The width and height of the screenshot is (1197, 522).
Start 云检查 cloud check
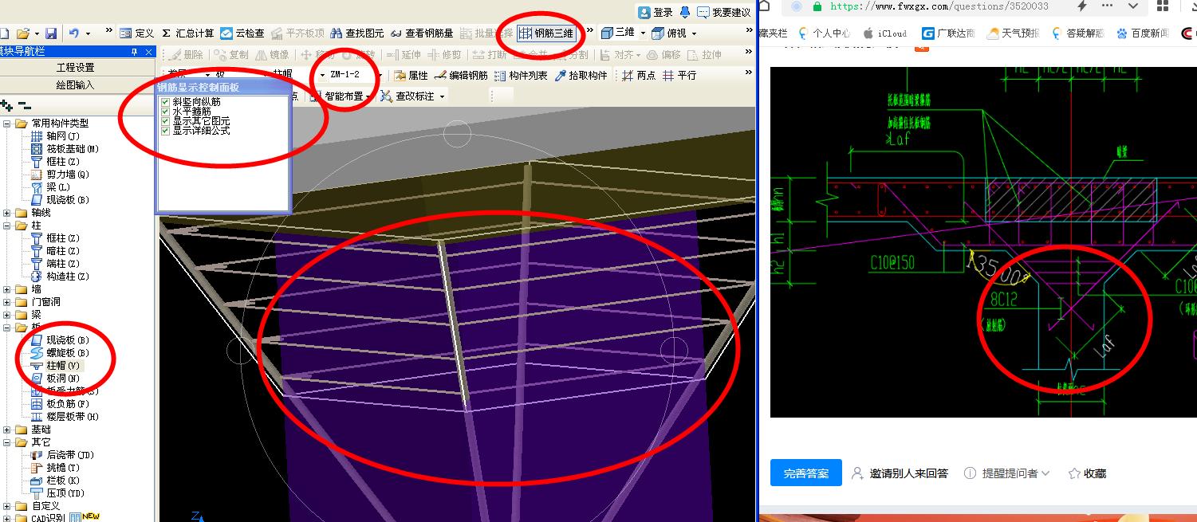click(x=242, y=33)
